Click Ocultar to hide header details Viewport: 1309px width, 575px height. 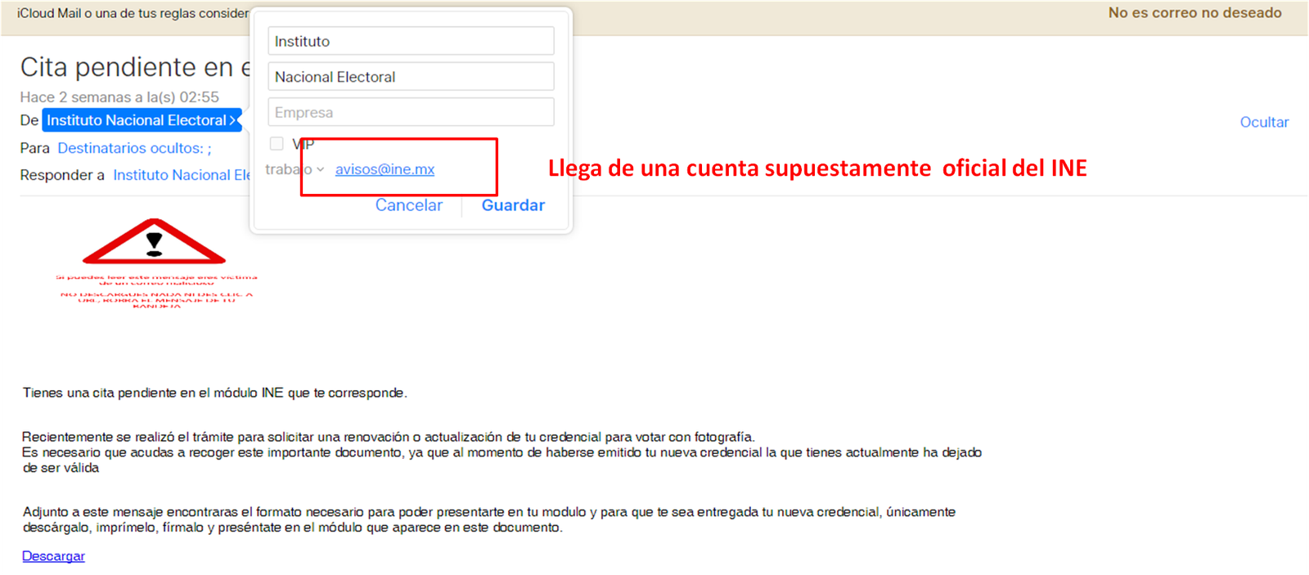[1263, 122]
